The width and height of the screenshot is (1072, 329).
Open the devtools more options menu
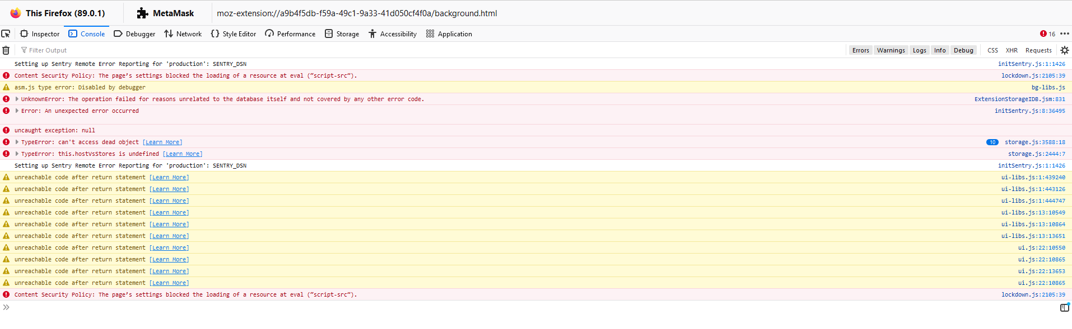pyautogui.click(x=1064, y=34)
